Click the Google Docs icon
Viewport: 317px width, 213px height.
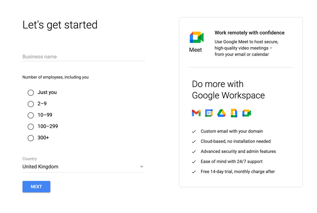pyautogui.click(x=234, y=113)
